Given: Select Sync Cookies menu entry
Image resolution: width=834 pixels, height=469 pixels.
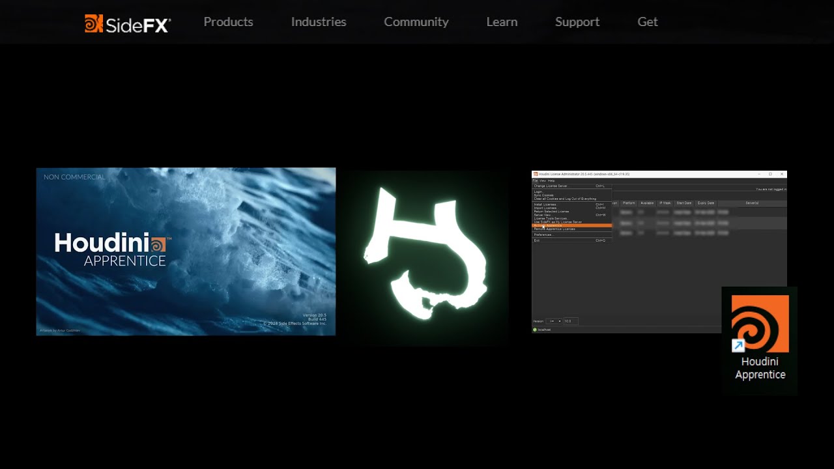Looking at the screenshot, I should coord(572,195).
